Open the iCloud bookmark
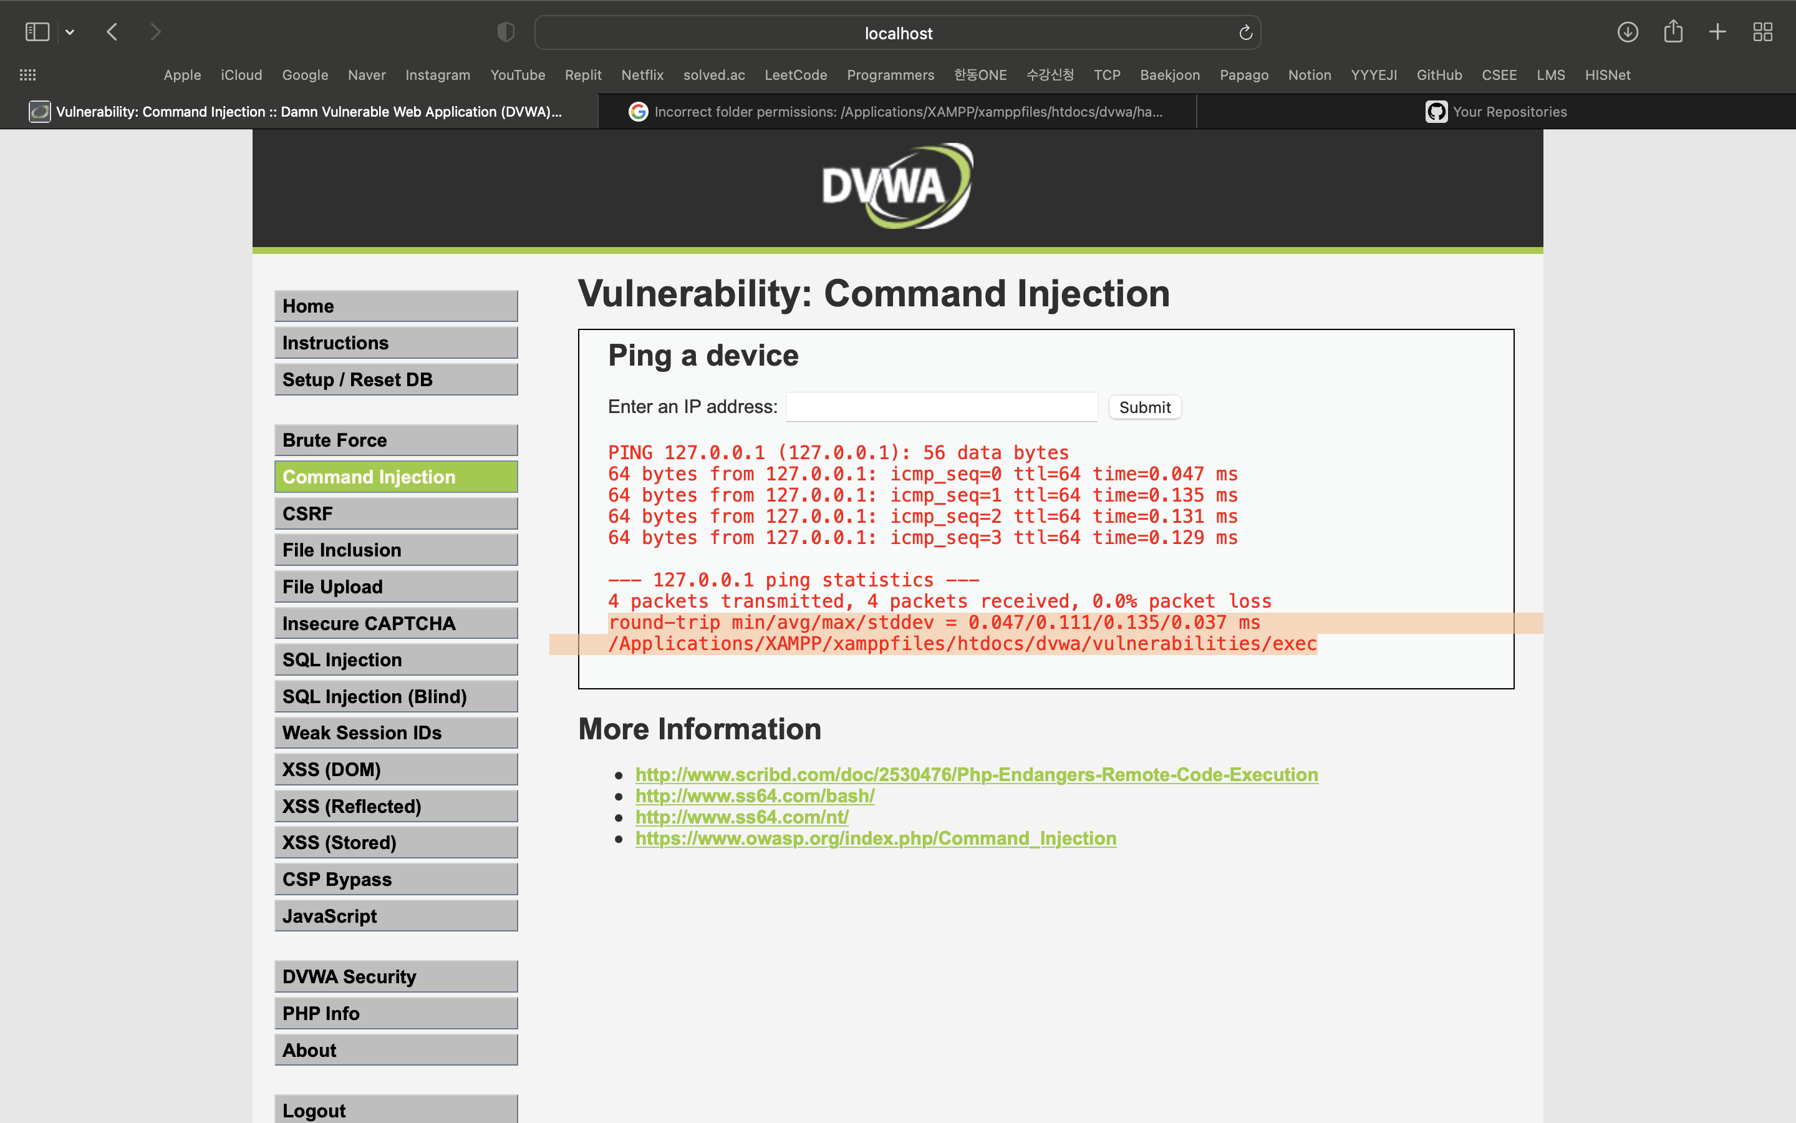 coord(241,75)
